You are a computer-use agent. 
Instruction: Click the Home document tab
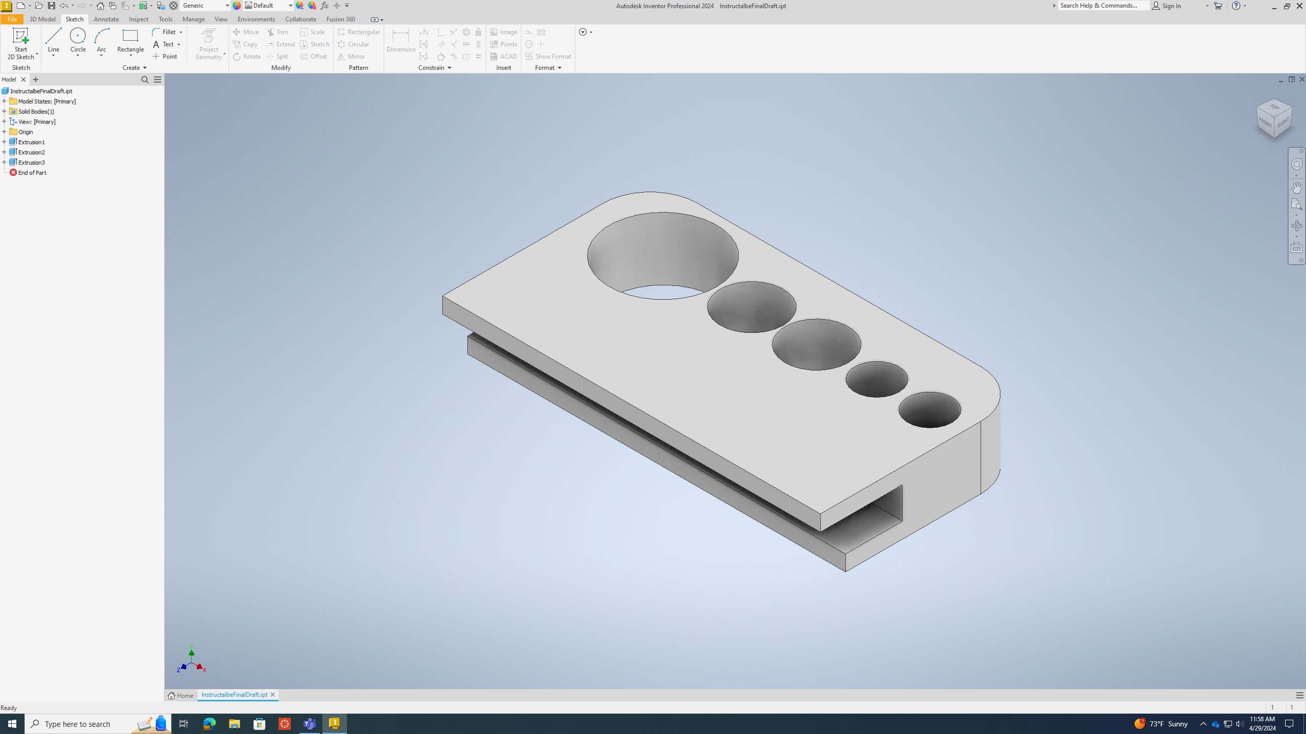tap(181, 695)
